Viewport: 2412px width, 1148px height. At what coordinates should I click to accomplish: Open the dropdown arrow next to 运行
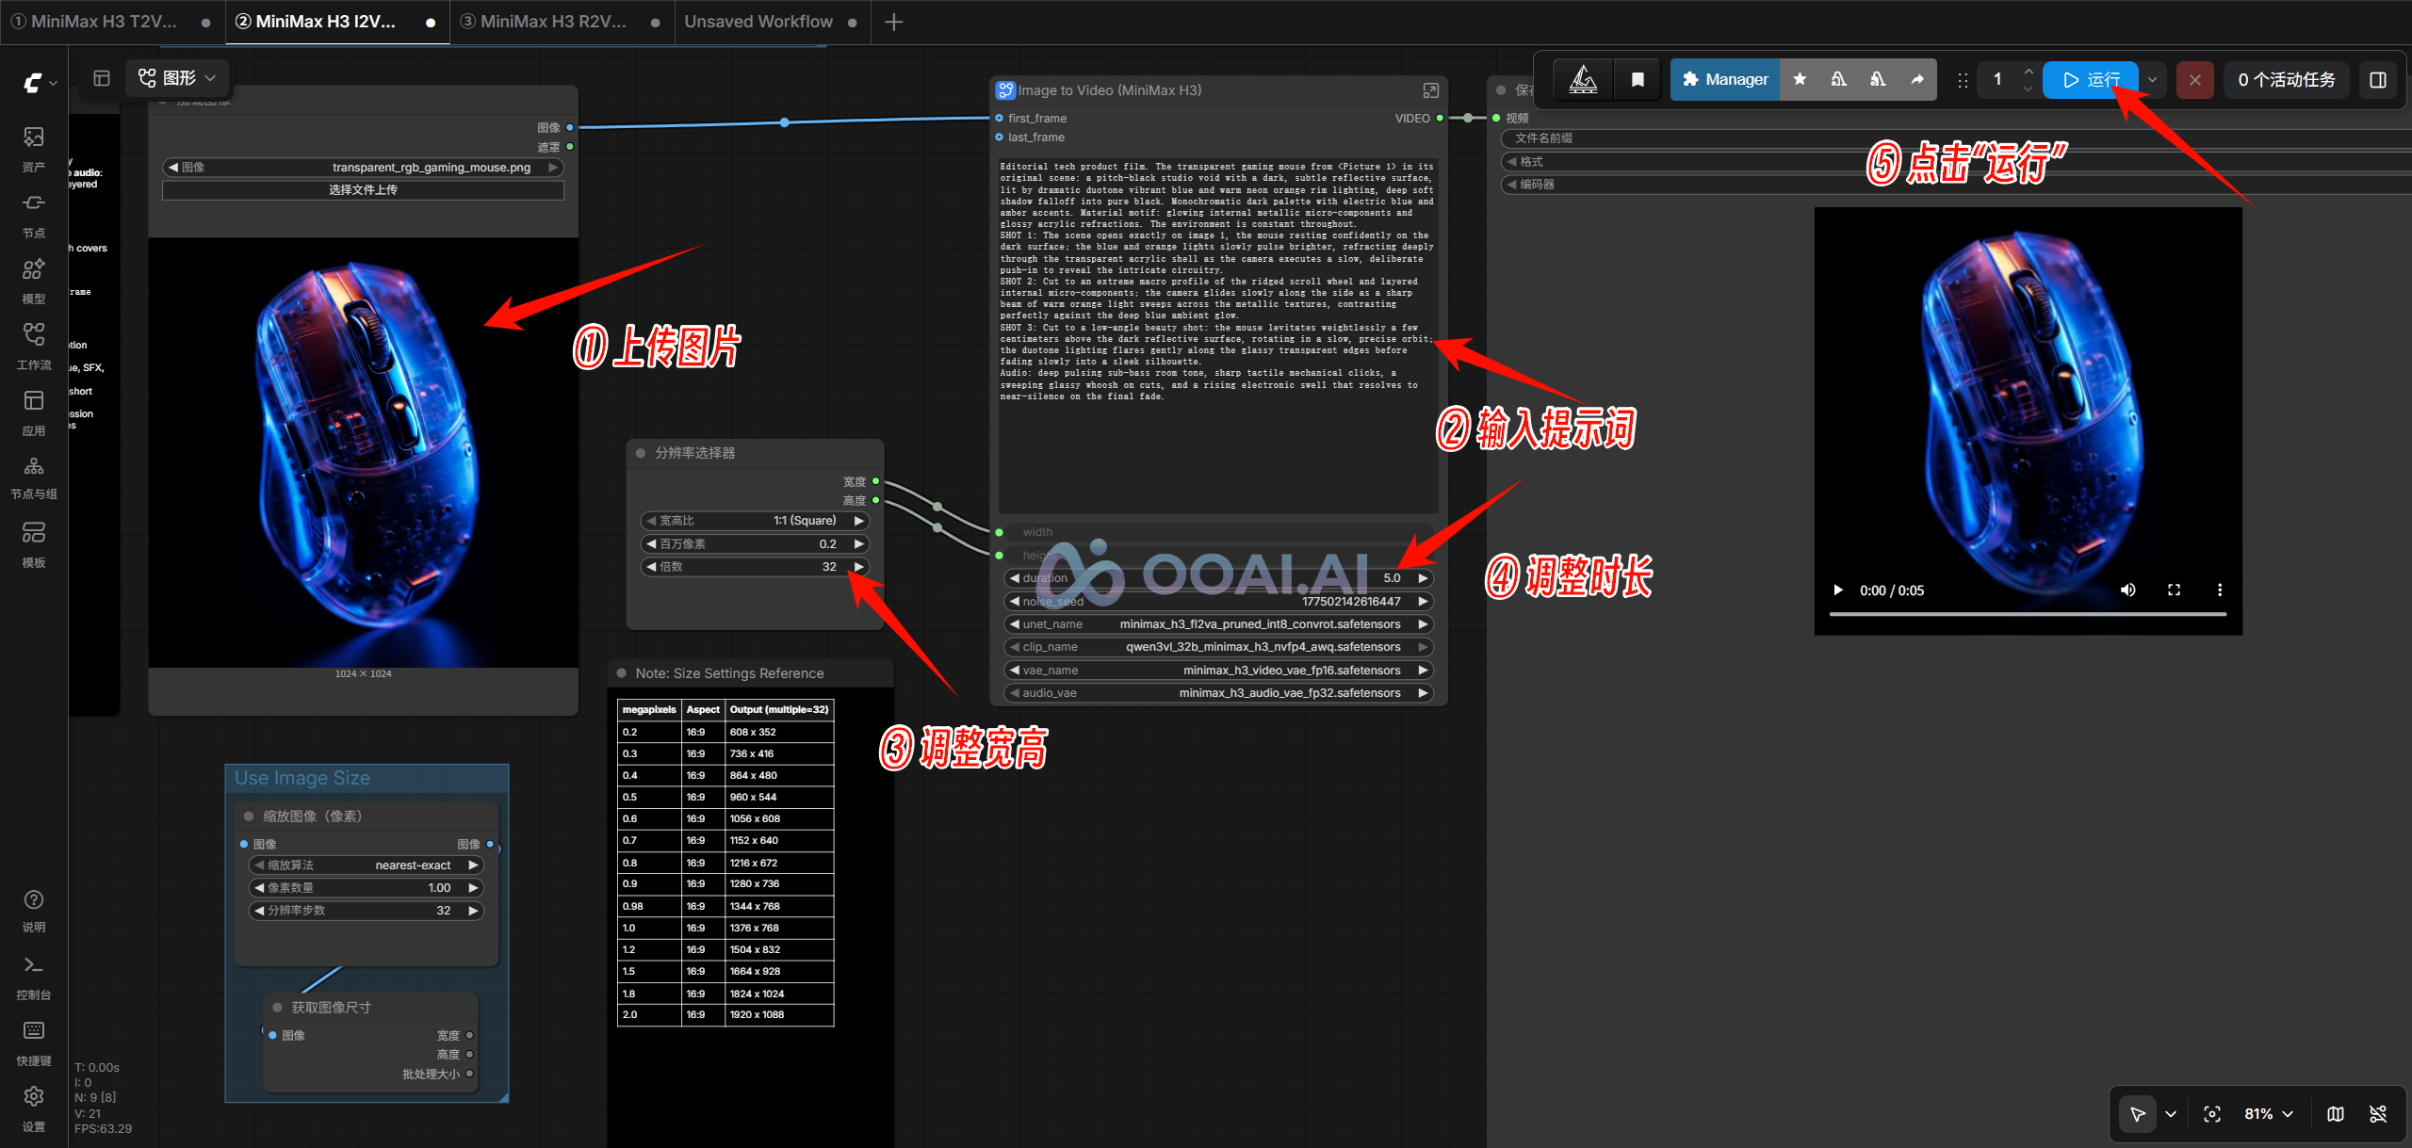tap(2152, 80)
